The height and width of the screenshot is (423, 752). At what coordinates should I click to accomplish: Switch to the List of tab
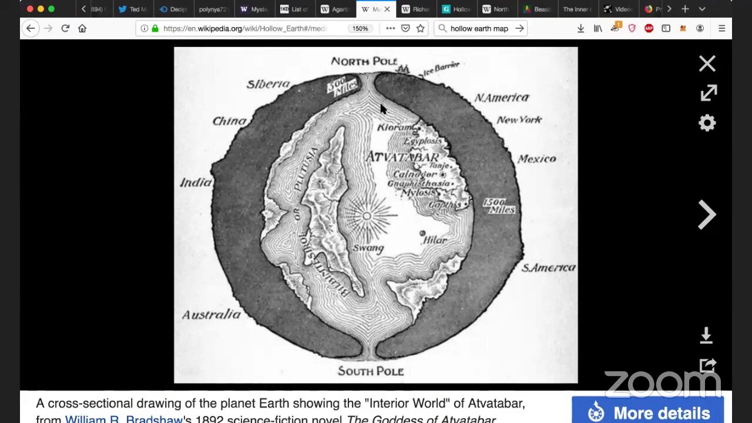(296, 9)
